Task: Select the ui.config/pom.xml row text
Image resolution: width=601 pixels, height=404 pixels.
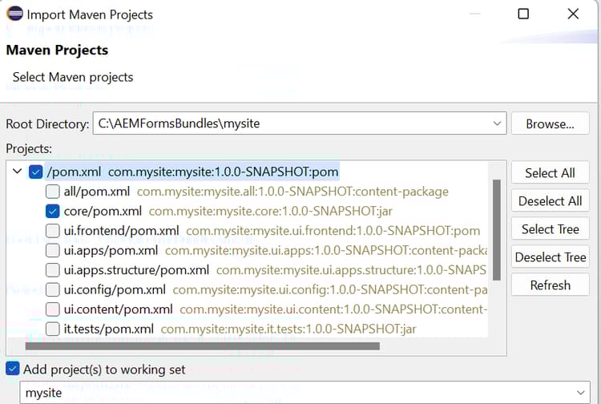Action: tap(275, 289)
